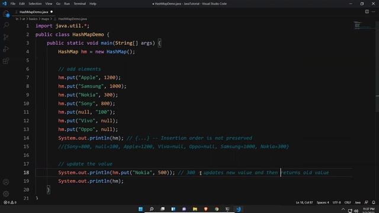Viewport: 379px width, 213px height.
Task: Open the Terminal menu
Action: (79, 4)
